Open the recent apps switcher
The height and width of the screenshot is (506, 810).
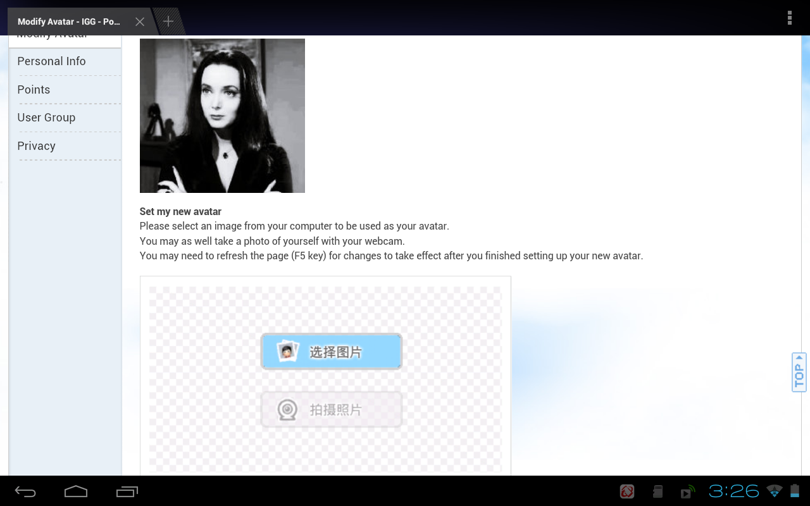127,491
